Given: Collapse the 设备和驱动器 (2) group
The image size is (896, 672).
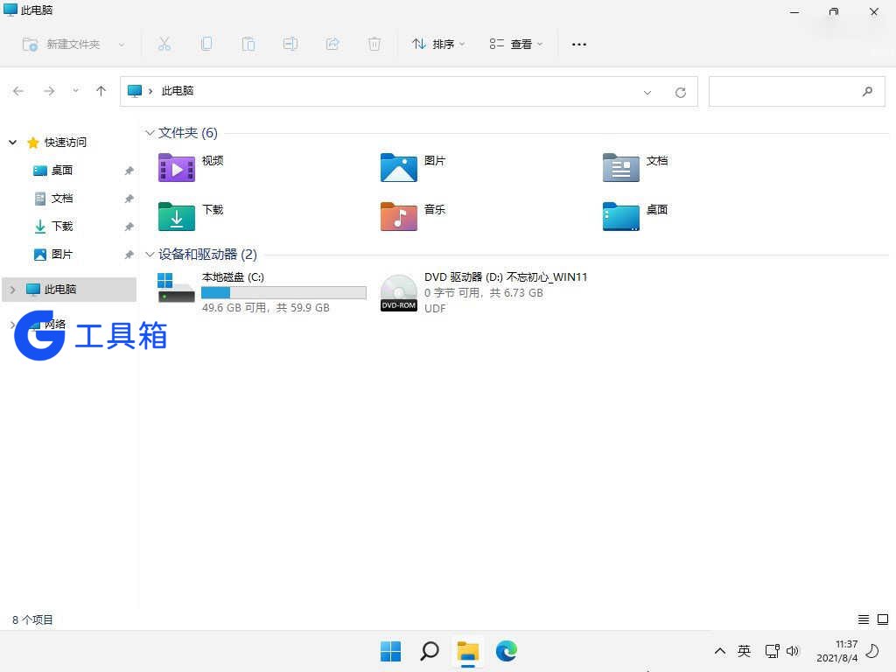Looking at the screenshot, I should point(150,255).
